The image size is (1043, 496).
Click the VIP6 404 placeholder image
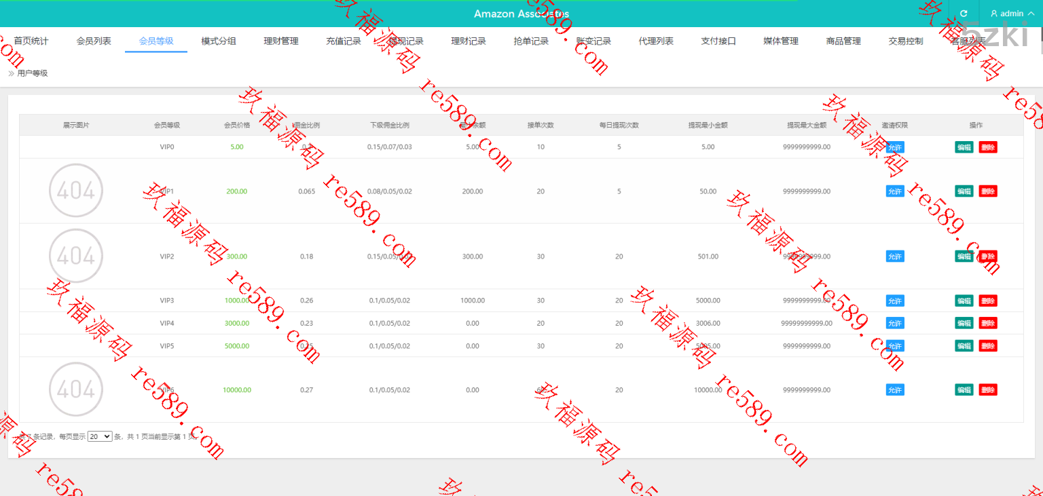point(76,389)
